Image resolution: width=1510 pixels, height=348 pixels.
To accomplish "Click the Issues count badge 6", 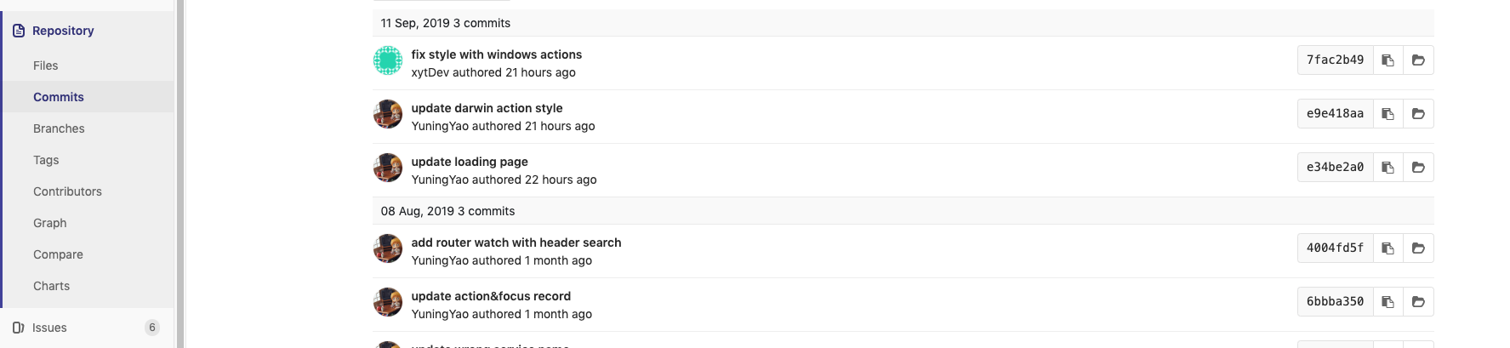I will [x=152, y=328].
